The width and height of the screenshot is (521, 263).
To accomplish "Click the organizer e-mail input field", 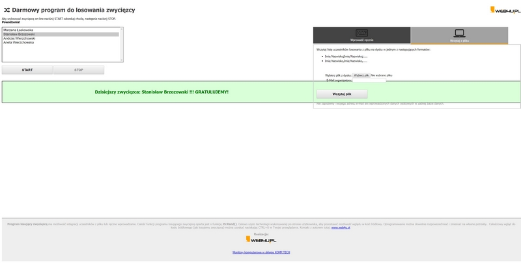I will [x=369, y=81].
